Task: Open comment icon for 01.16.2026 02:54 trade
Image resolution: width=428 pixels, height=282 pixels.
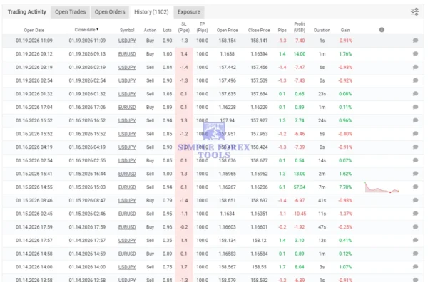Action: [x=415, y=160]
